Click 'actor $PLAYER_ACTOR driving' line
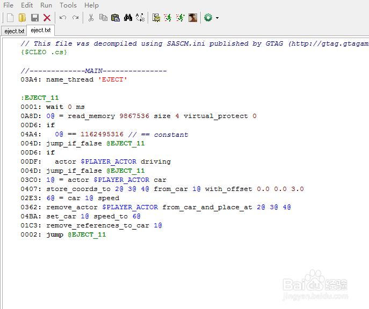This screenshot has width=369, height=309. coord(96,161)
